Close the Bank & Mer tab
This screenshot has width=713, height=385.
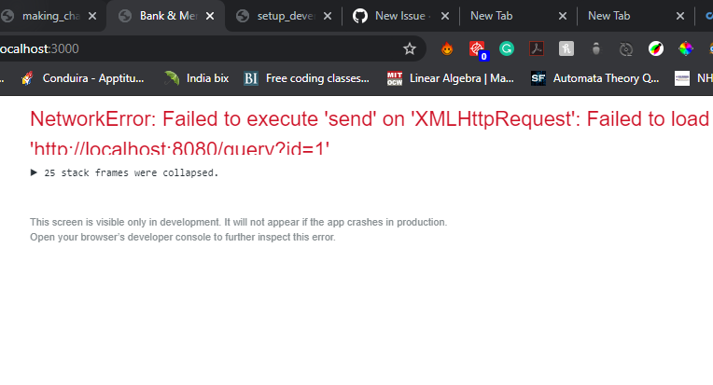click(210, 17)
